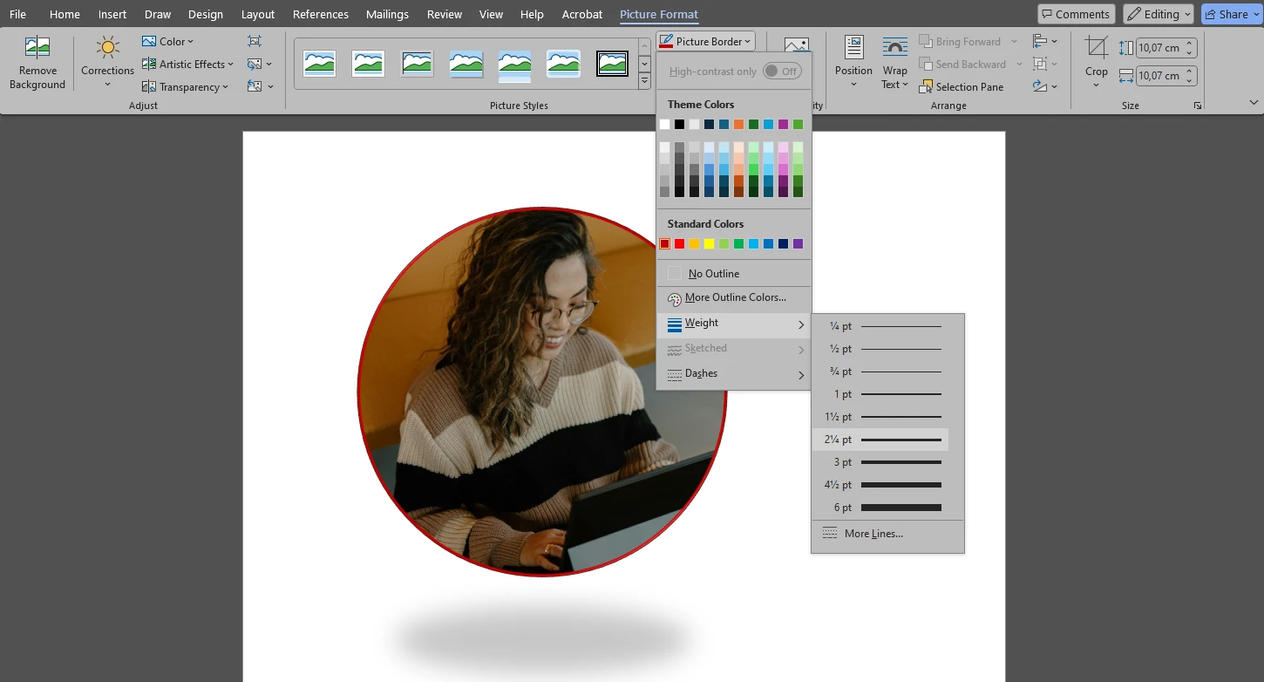Open the Comments pane
This screenshot has width=1264, height=682.
(1076, 14)
